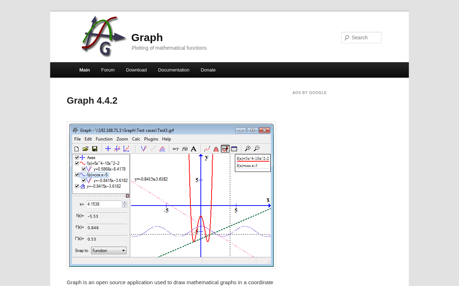The image size is (459, 286).
Task: Open the 'Snap to' Function dropdown
Action: point(109,251)
